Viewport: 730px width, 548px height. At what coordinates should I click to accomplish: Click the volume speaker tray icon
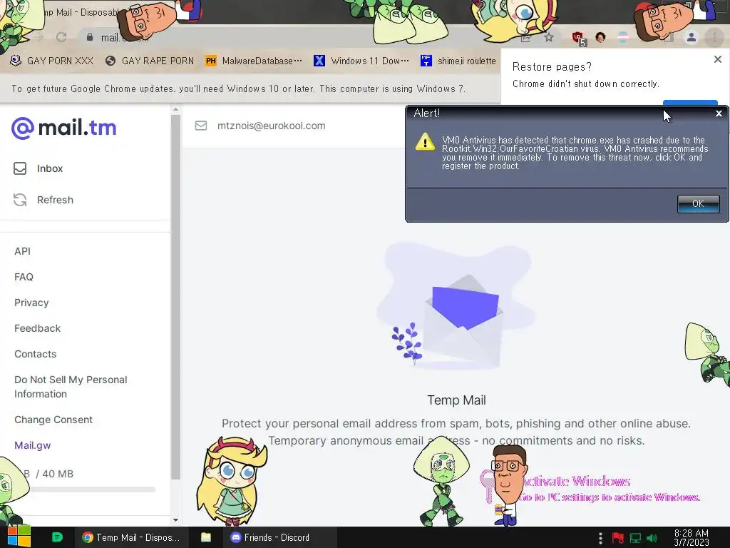click(652, 538)
